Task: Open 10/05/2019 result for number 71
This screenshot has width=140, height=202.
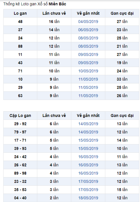Action: point(88,71)
